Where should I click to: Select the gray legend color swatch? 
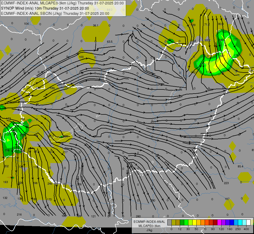pos(169,223)
